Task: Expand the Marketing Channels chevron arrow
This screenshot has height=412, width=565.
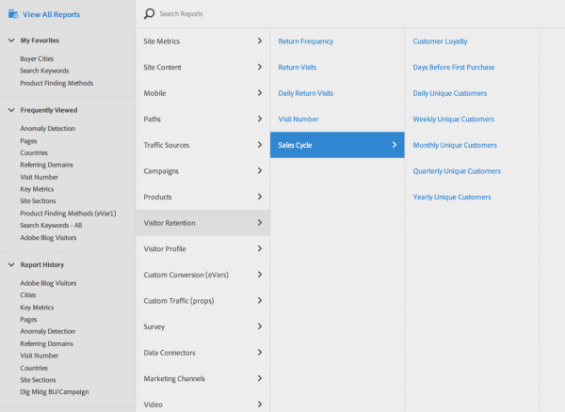Action: (260, 378)
